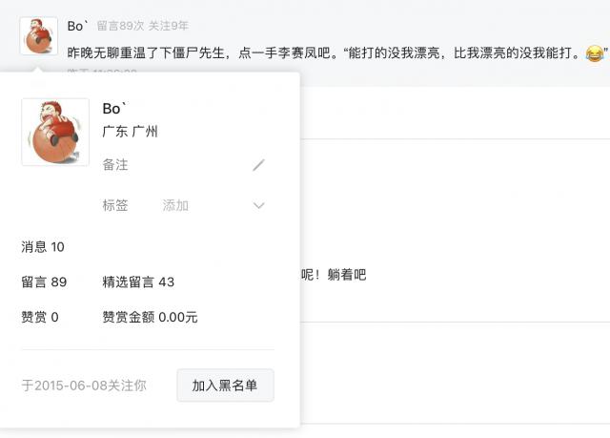
Task: Click 添加 to add a tag
Action: [175, 205]
